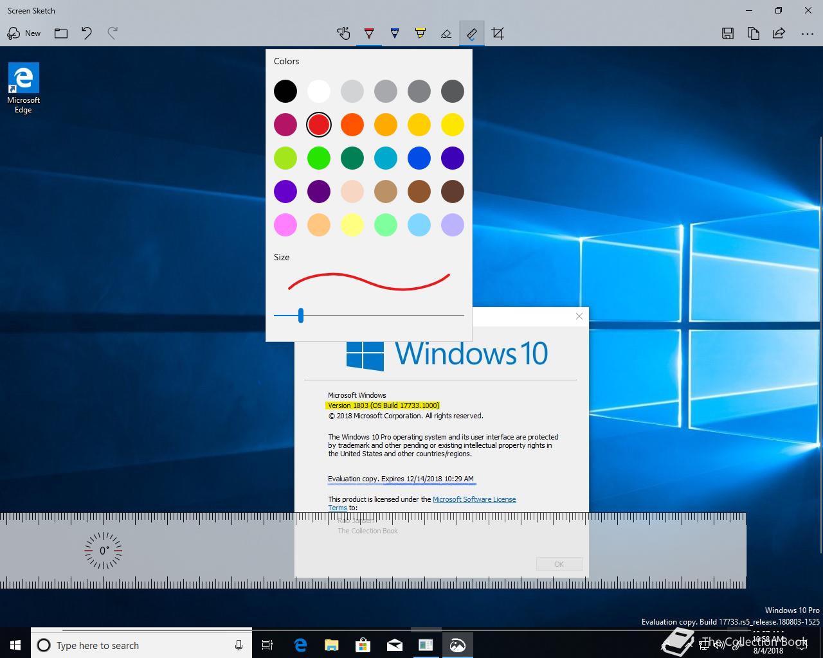Copy the snip to clipboard

pyautogui.click(x=754, y=33)
